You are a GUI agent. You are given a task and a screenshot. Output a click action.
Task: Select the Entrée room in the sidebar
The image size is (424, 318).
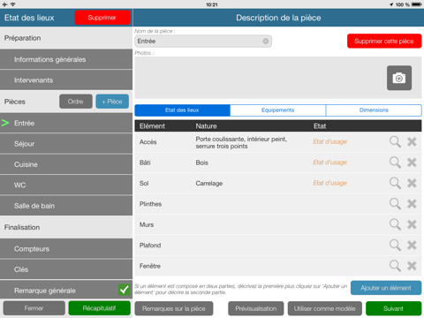(x=66, y=123)
